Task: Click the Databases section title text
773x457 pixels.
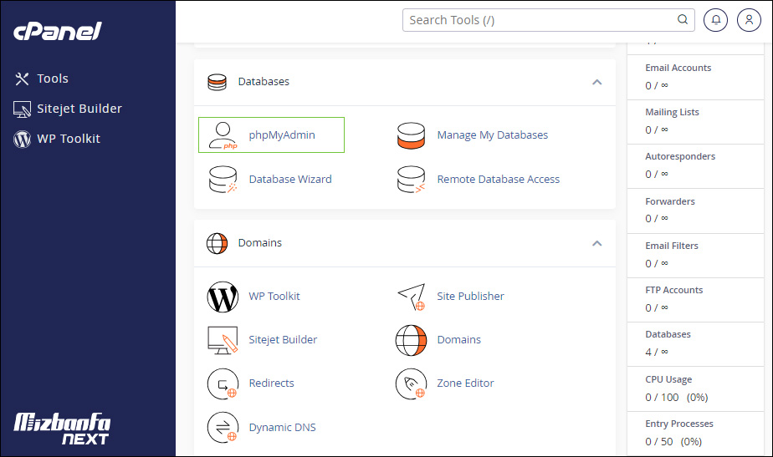Action: click(264, 82)
